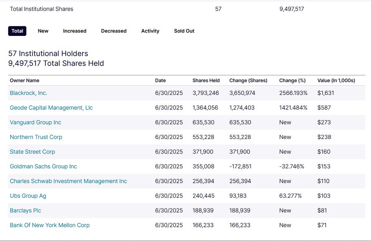The width and height of the screenshot is (371, 241).
Task: Select the $273 value cell
Action: 324,122
